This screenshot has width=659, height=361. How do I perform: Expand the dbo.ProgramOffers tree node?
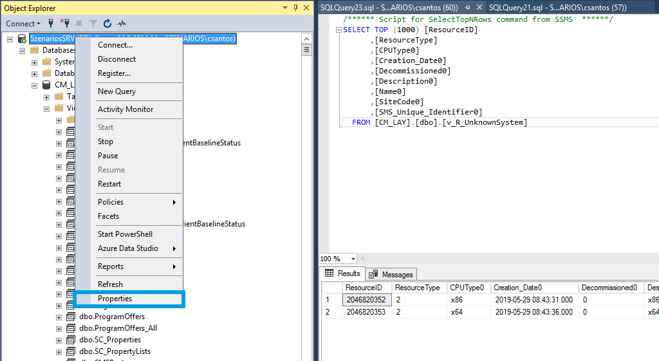pos(59,317)
